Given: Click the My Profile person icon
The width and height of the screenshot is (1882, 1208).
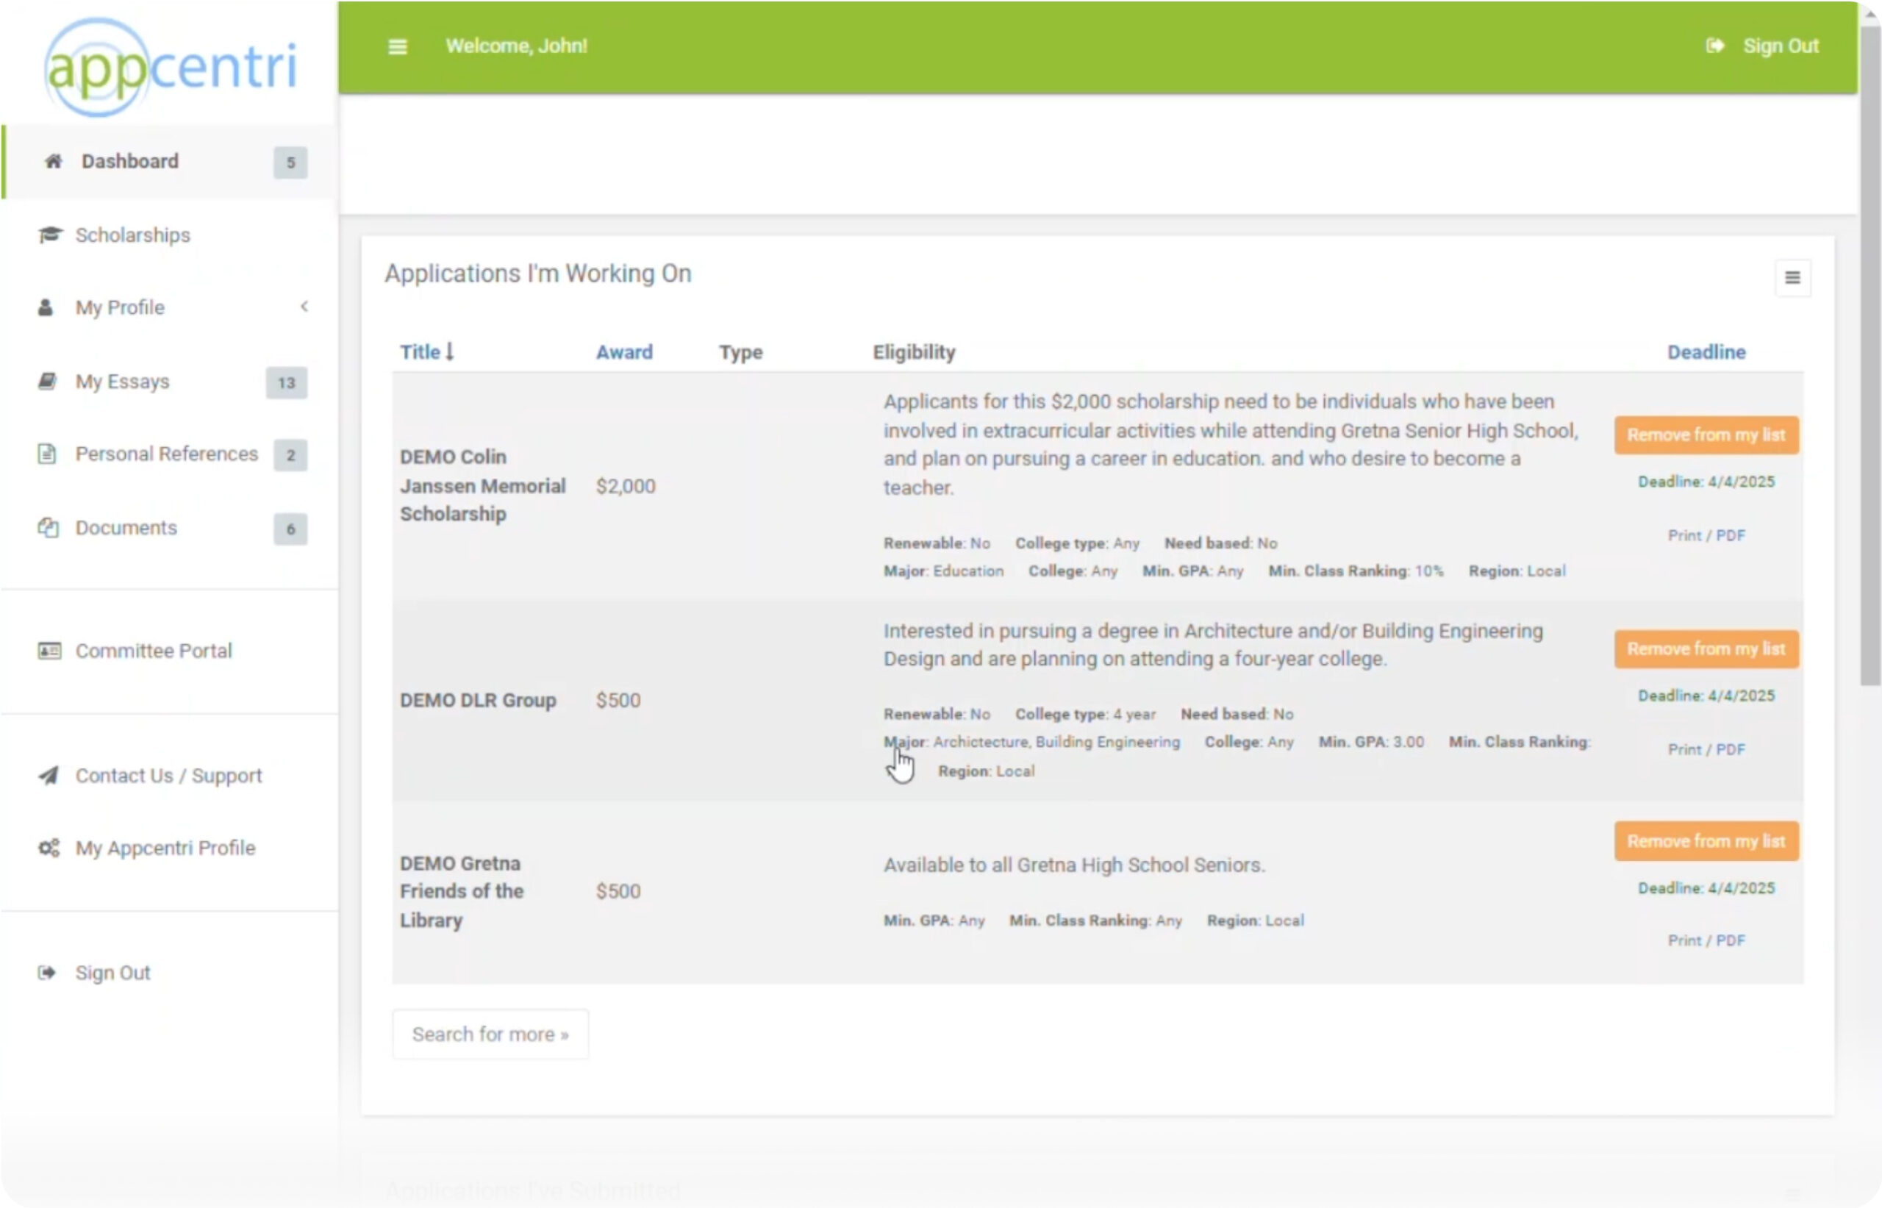Looking at the screenshot, I should (x=46, y=307).
